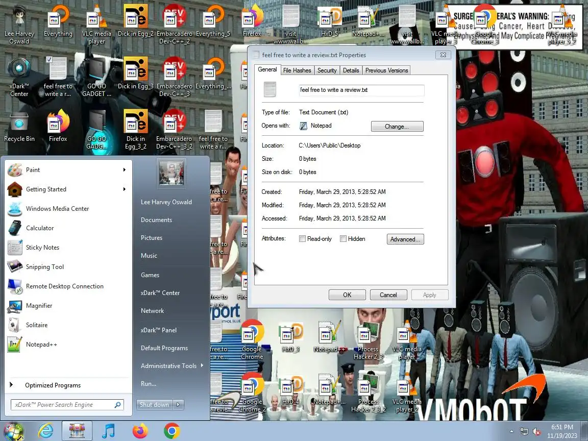This screenshot has width=588, height=441.
Task: Switch to the File Hashes tab
Action: (x=297, y=70)
